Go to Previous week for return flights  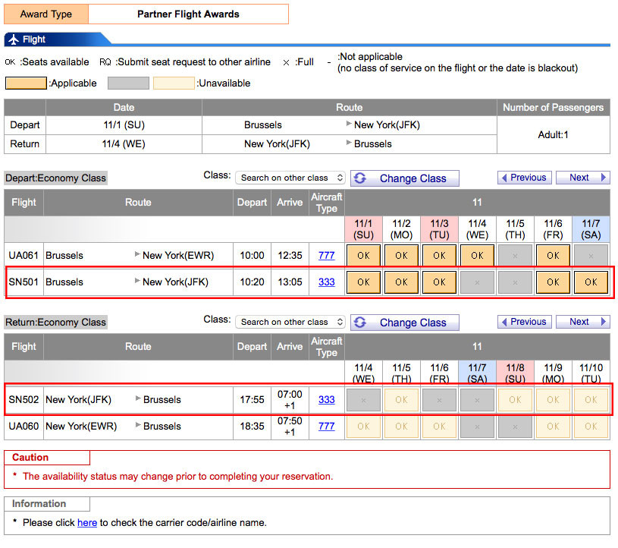tap(523, 322)
